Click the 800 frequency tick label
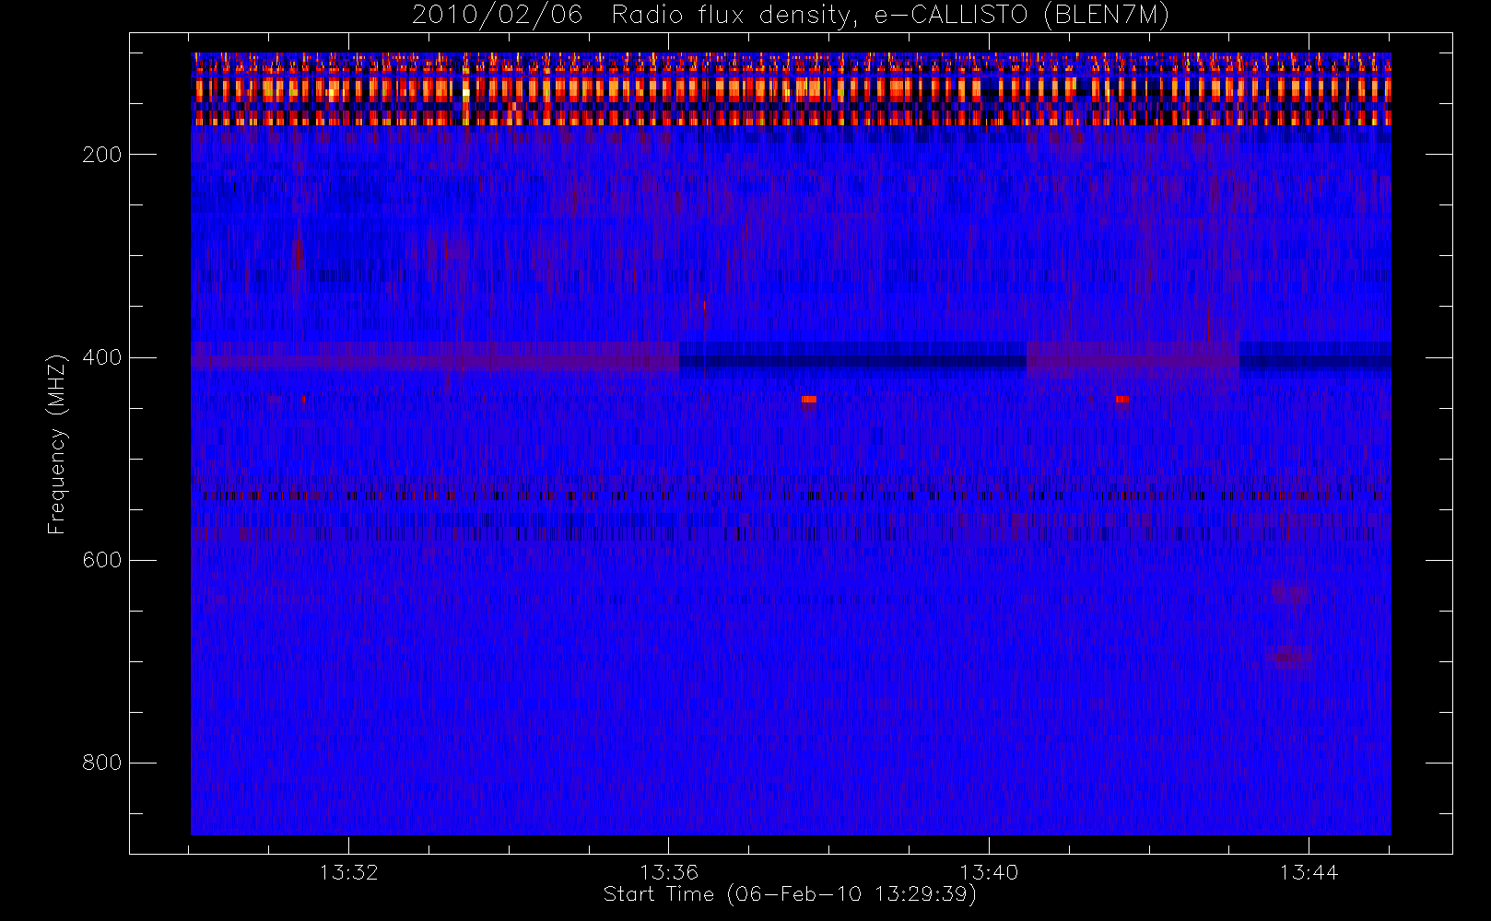 pos(102,763)
